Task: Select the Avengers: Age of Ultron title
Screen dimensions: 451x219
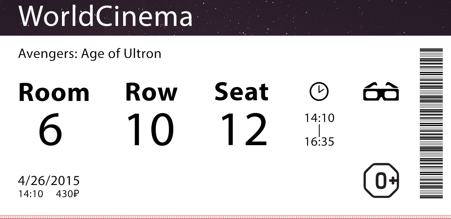Action: coord(89,54)
